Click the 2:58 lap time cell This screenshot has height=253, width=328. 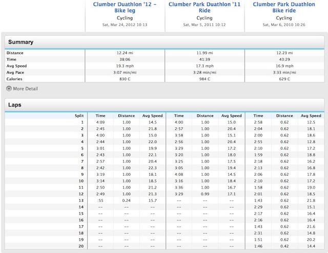point(258,122)
